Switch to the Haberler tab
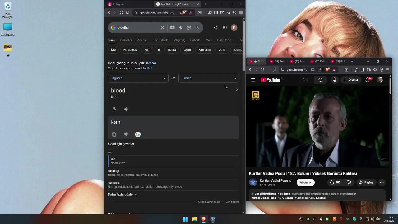 pos(196,40)
